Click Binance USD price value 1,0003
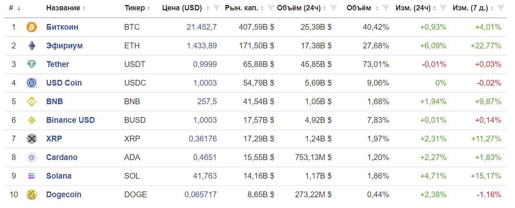 tap(205, 120)
